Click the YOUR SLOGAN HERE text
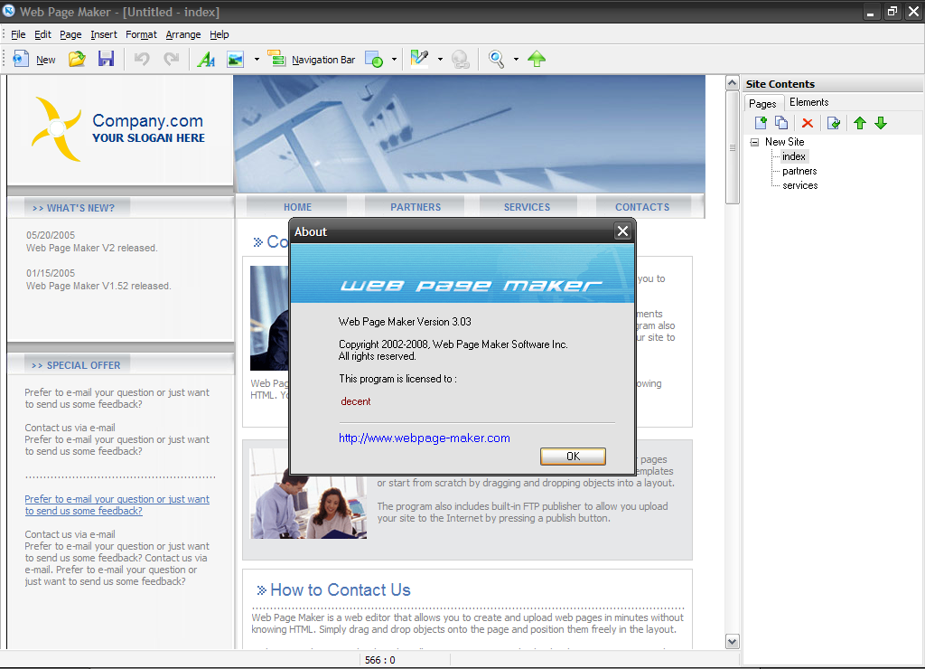 point(148,138)
